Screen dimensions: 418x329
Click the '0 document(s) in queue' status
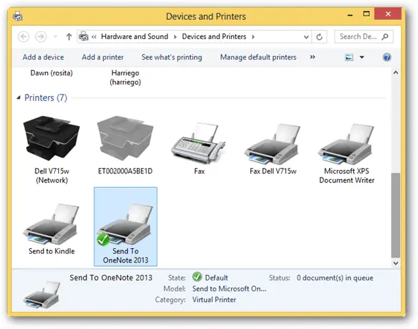pos(335,278)
